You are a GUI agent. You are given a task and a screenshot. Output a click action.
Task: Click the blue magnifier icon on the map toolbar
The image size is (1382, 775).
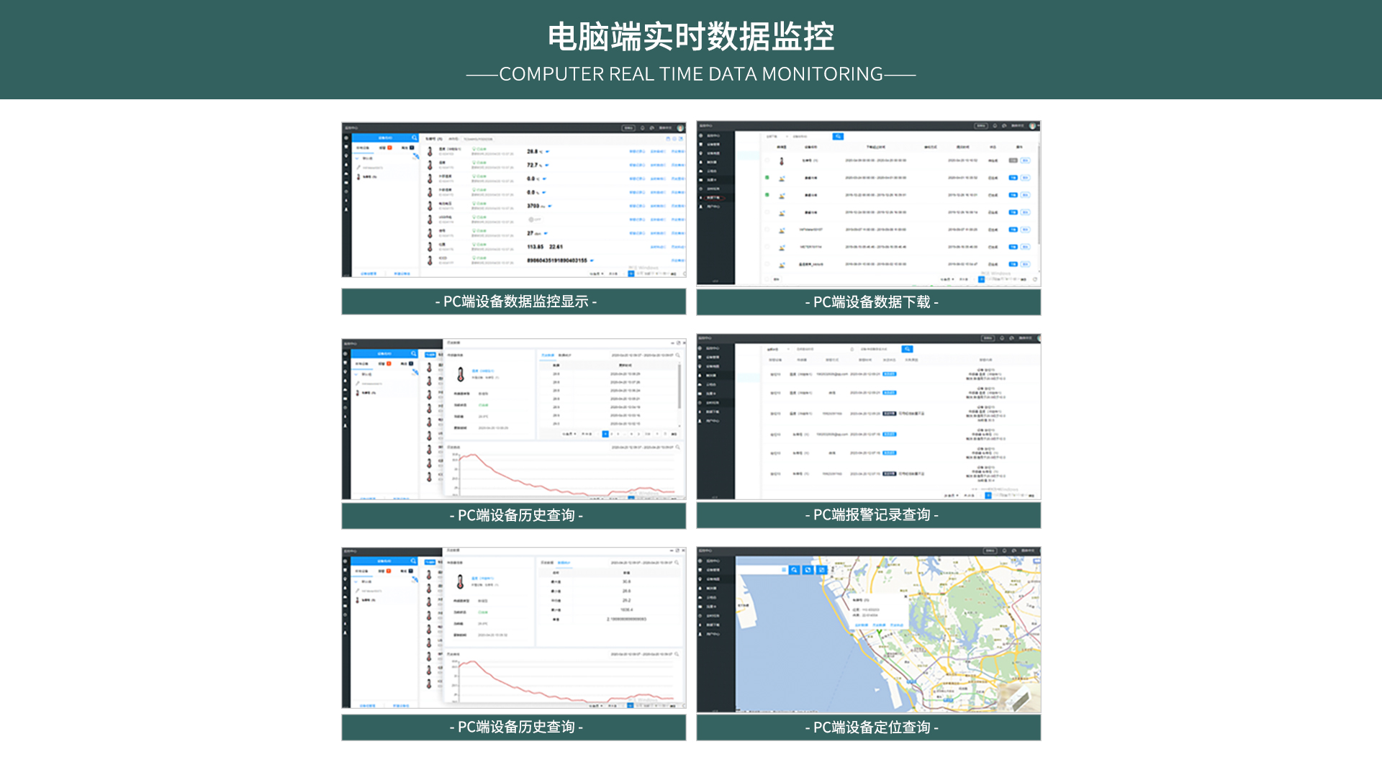pyautogui.click(x=794, y=570)
